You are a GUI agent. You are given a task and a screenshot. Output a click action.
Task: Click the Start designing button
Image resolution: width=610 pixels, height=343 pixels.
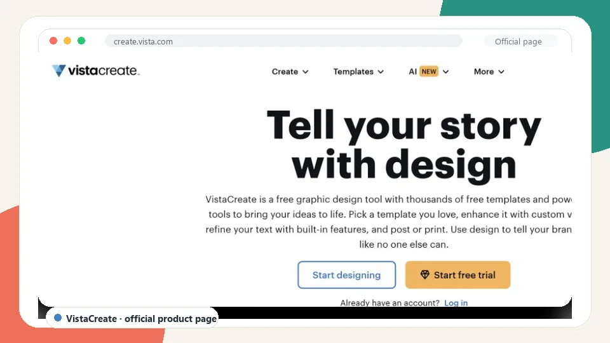347,275
